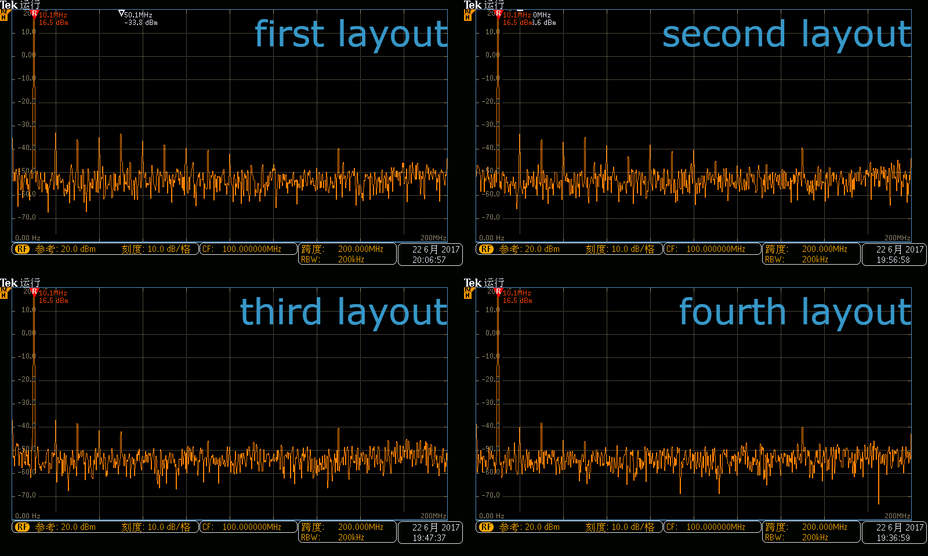Click the 50.1MHz -33.8 dBm readout in first layout
This screenshot has height=556, width=928.
click(140, 19)
